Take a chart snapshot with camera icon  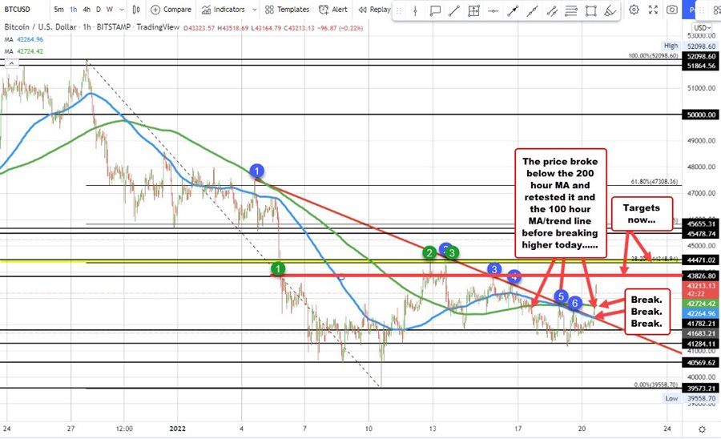(671, 10)
